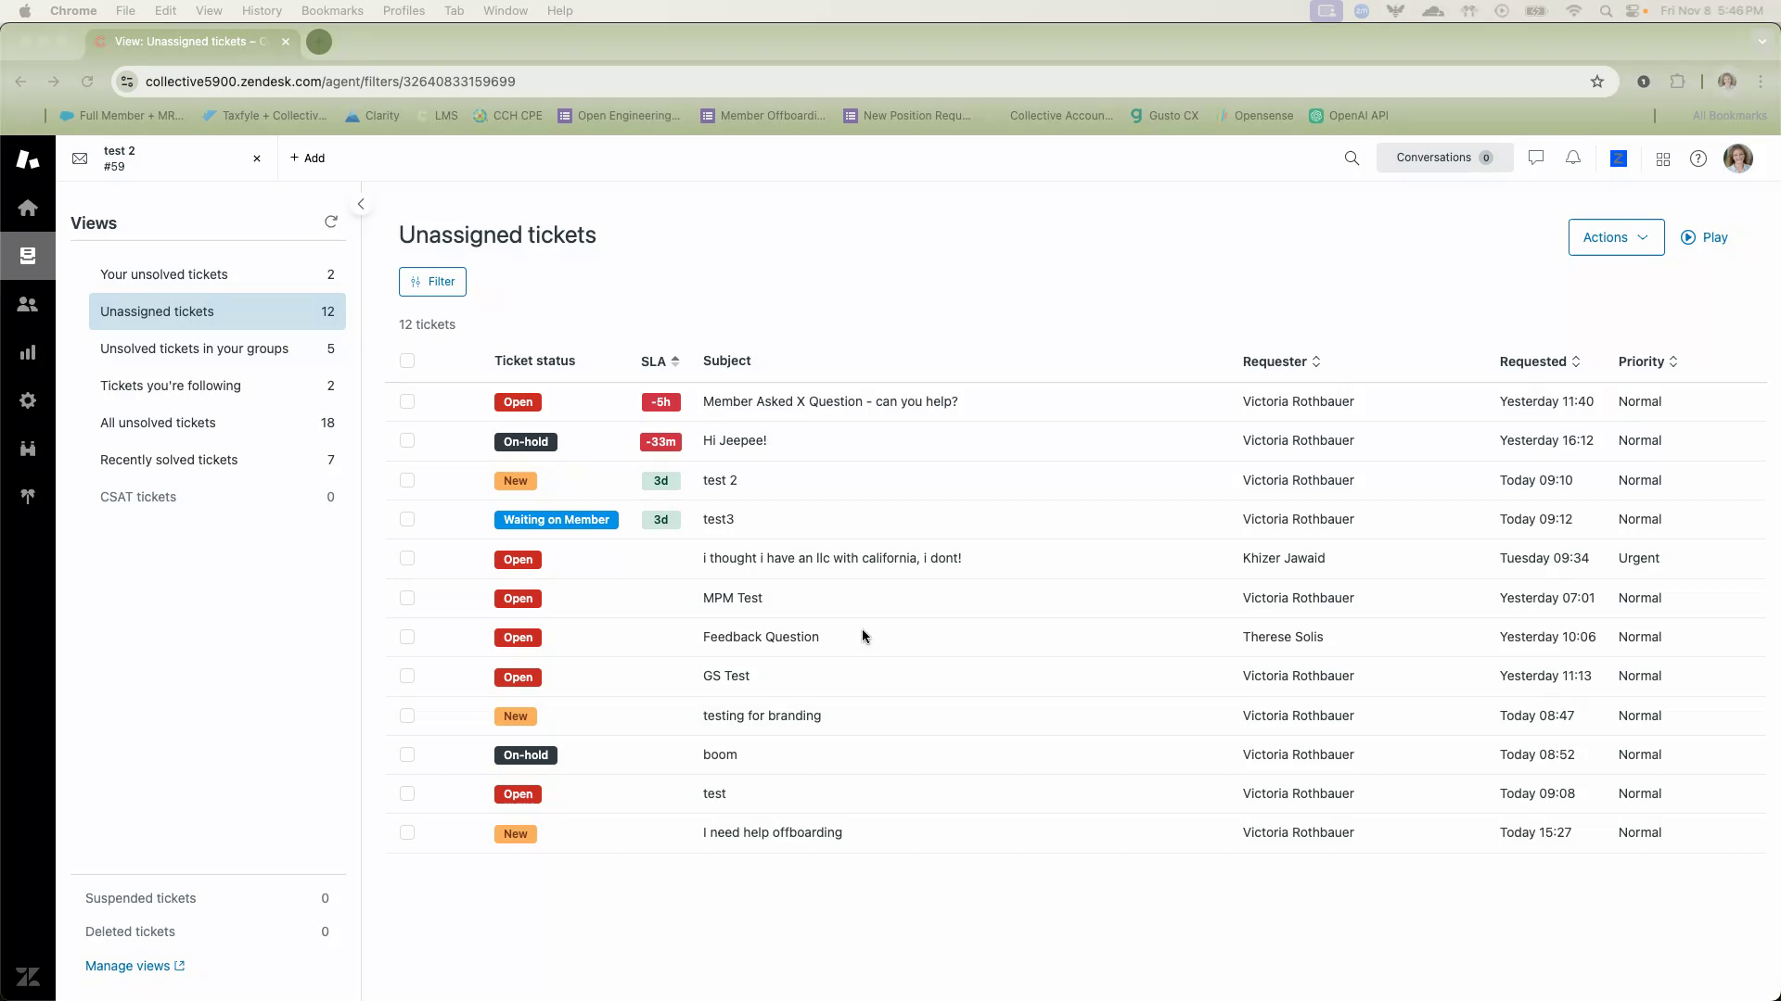Image resolution: width=1781 pixels, height=1001 pixels.
Task: Check the 'Feedback Question' ticket checkbox
Action: tap(407, 637)
